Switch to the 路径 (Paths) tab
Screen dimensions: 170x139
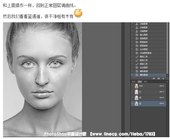click(x=146, y=82)
